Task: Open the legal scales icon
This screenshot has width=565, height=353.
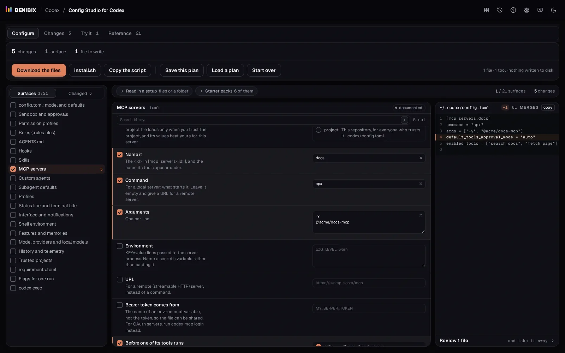Action: 527,10
